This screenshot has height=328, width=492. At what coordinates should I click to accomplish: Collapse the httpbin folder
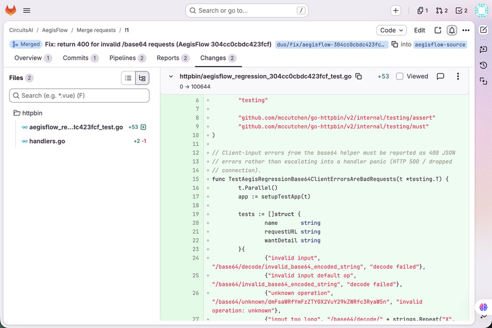click(x=28, y=113)
